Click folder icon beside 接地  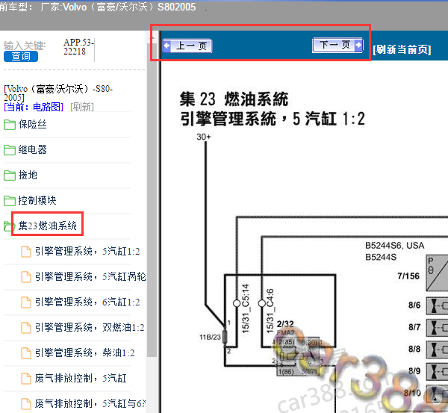click(x=10, y=176)
